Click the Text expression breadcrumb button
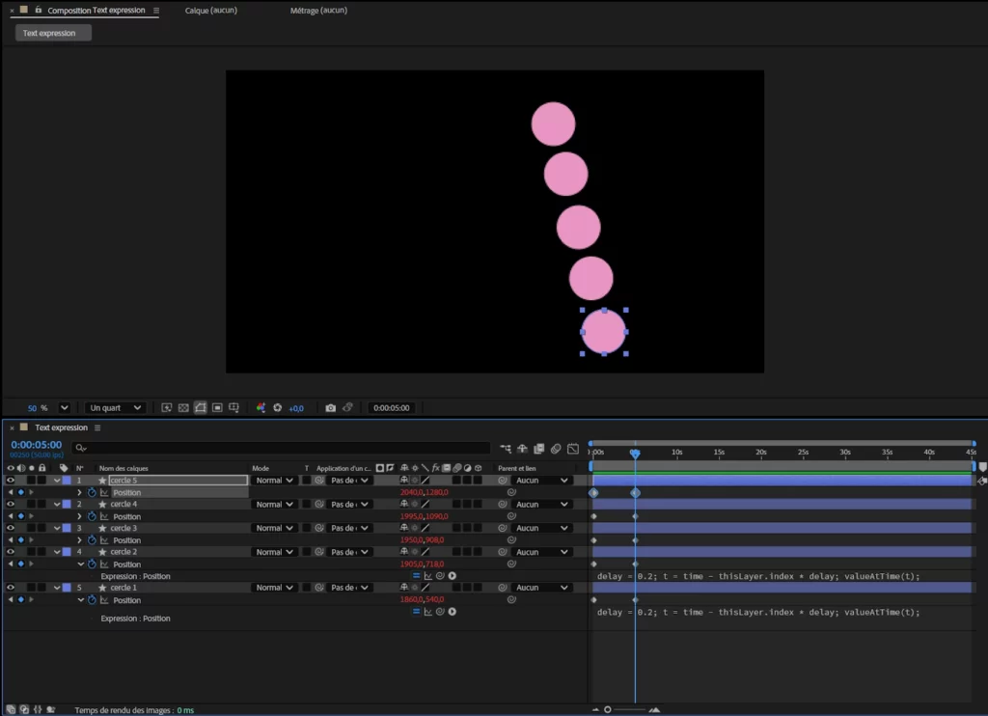The image size is (988, 716). click(x=53, y=33)
